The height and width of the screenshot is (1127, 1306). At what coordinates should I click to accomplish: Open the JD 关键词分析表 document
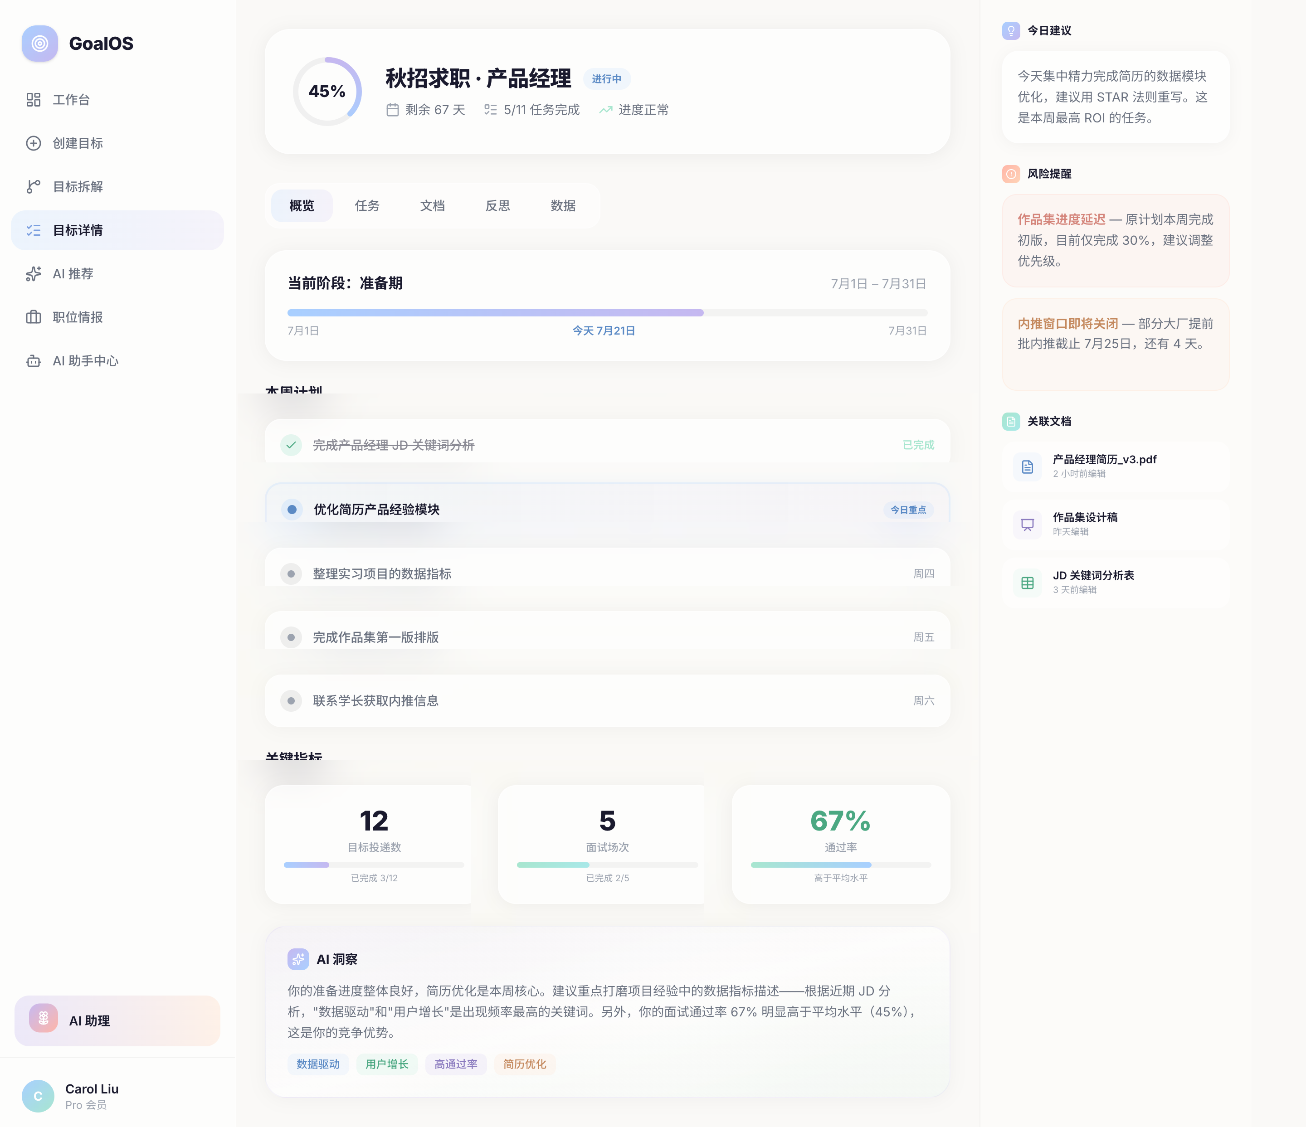(1116, 582)
